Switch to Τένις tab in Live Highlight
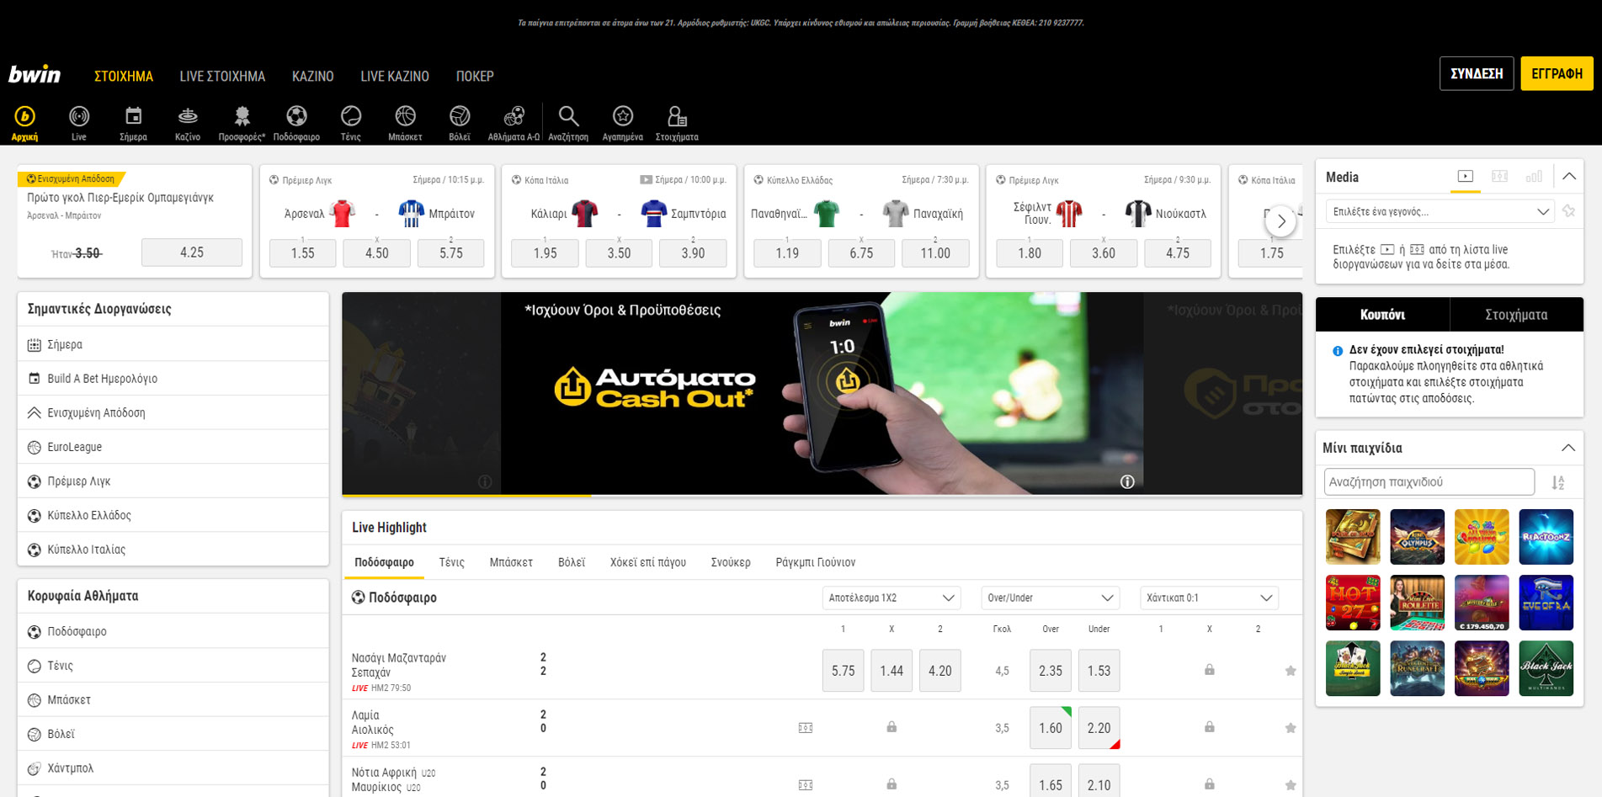The image size is (1602, 797). (451, 562)
